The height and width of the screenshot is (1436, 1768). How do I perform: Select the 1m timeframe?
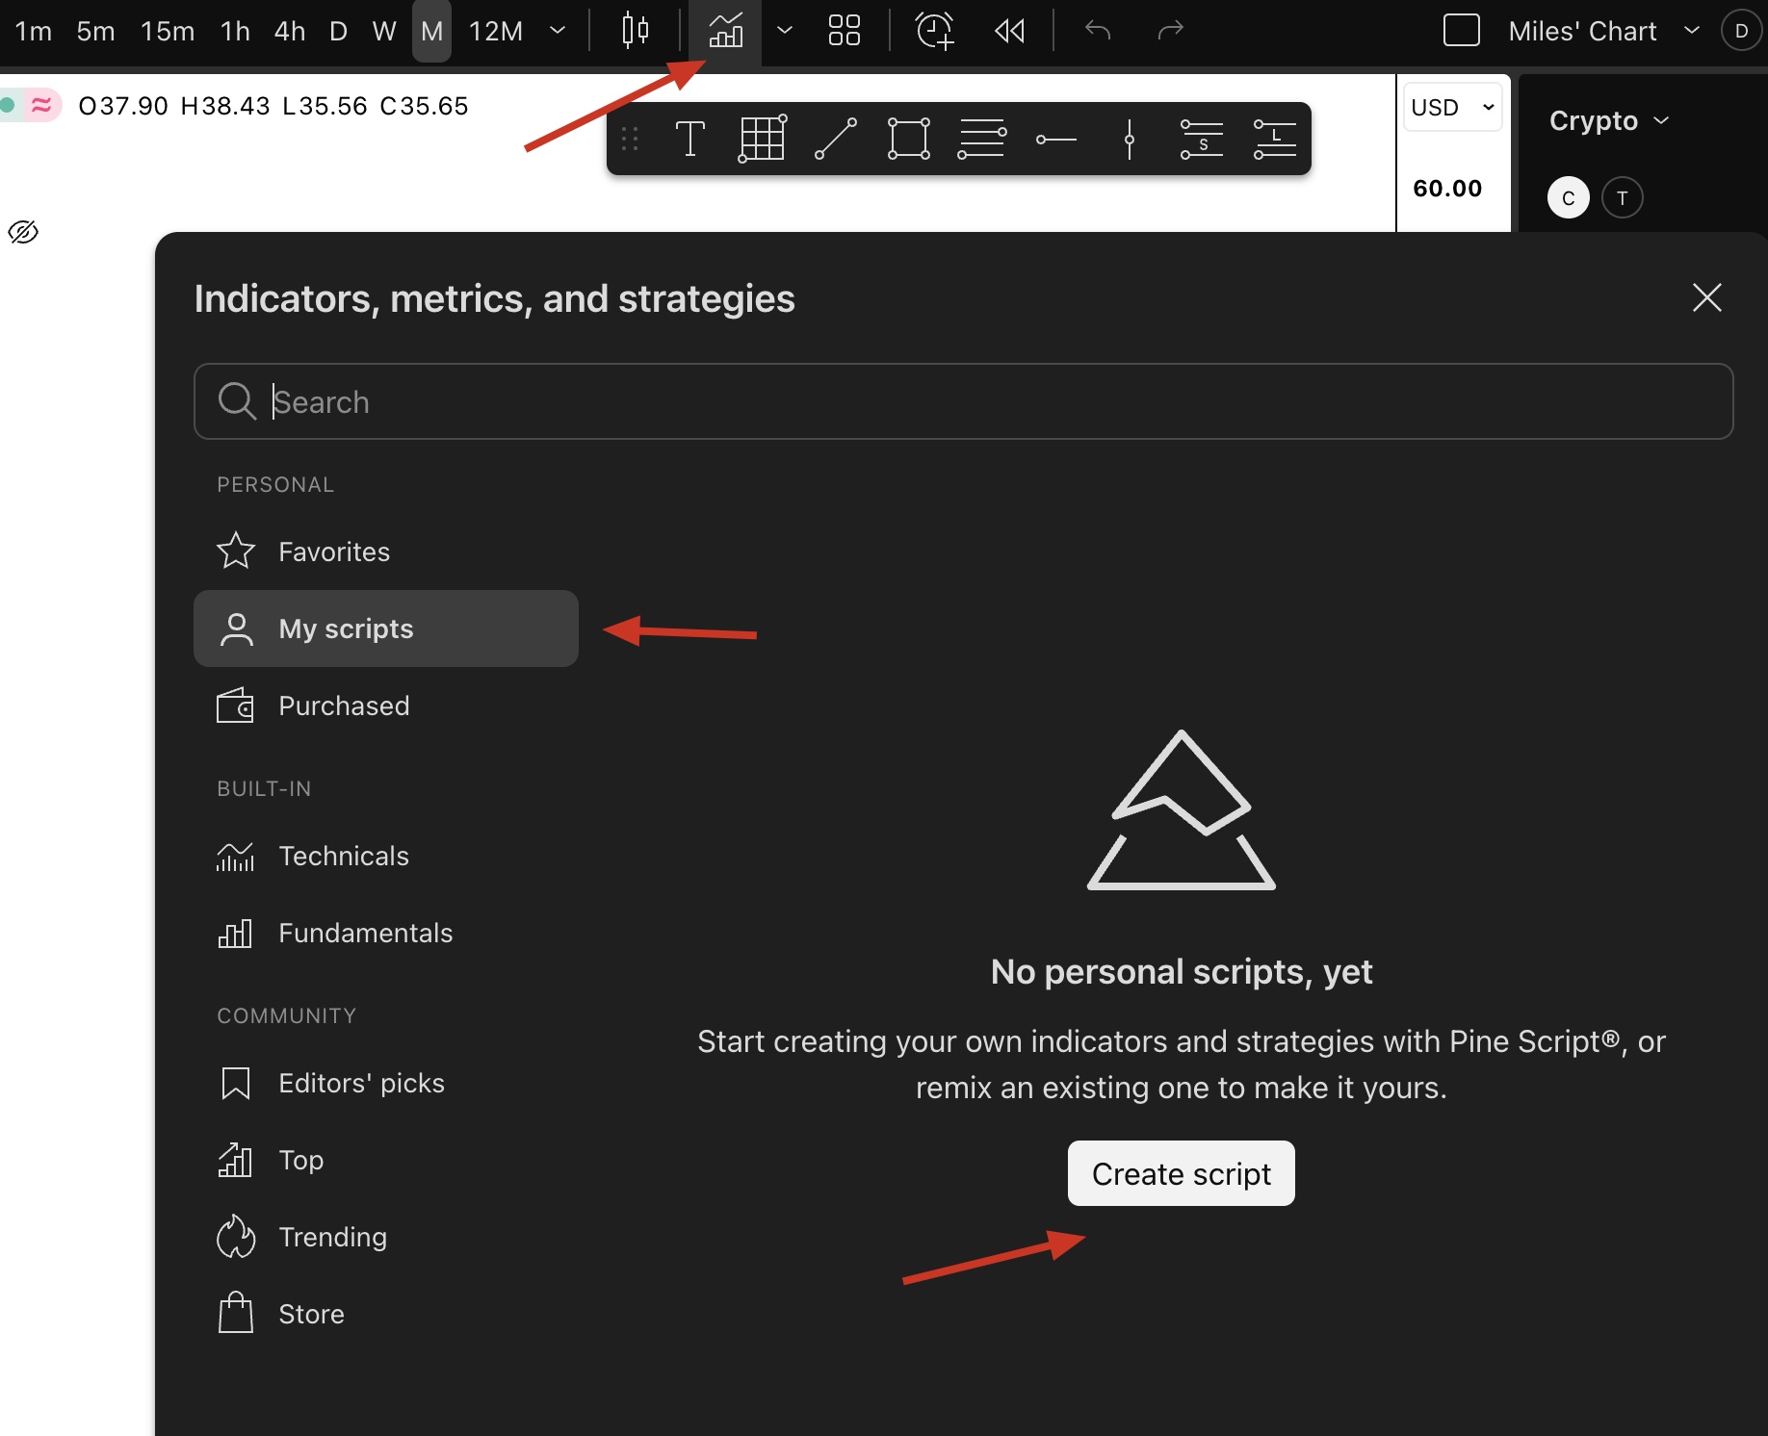pyautogui.click(x=33, y=31)
